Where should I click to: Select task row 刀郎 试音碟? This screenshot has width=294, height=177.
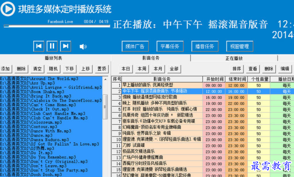coord(162,146)
